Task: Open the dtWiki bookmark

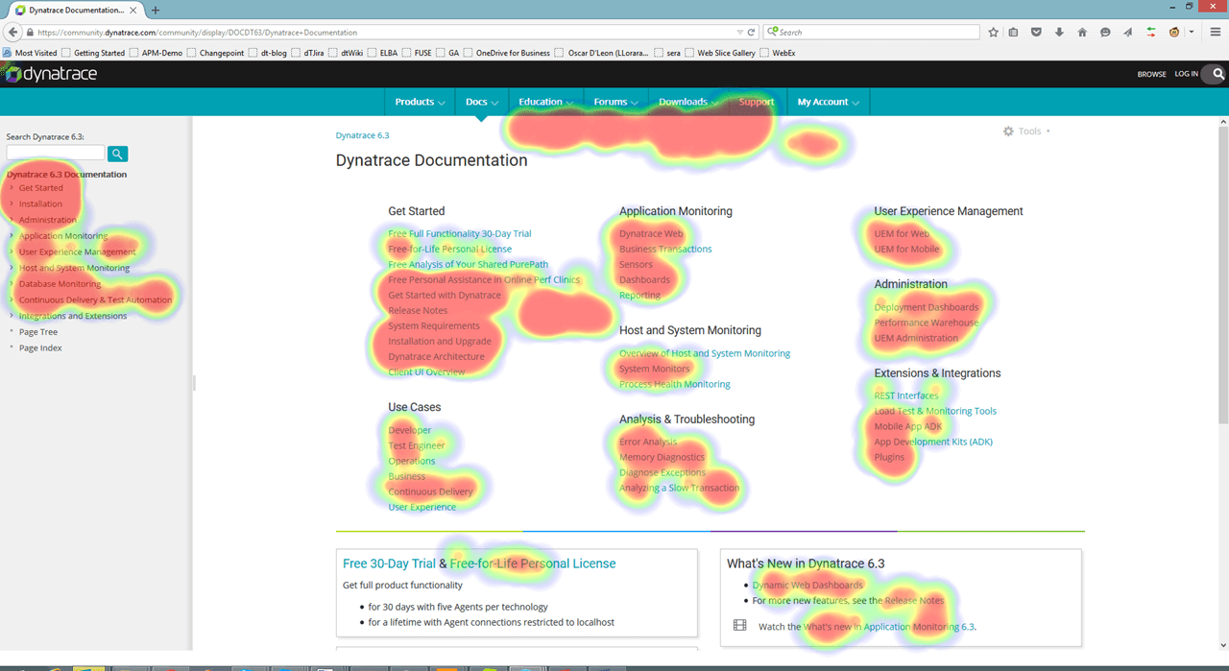Action: tap(346, 53)
